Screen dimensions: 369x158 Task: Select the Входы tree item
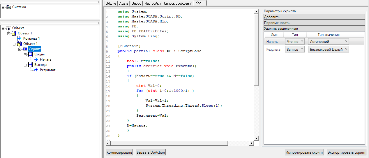39,54
